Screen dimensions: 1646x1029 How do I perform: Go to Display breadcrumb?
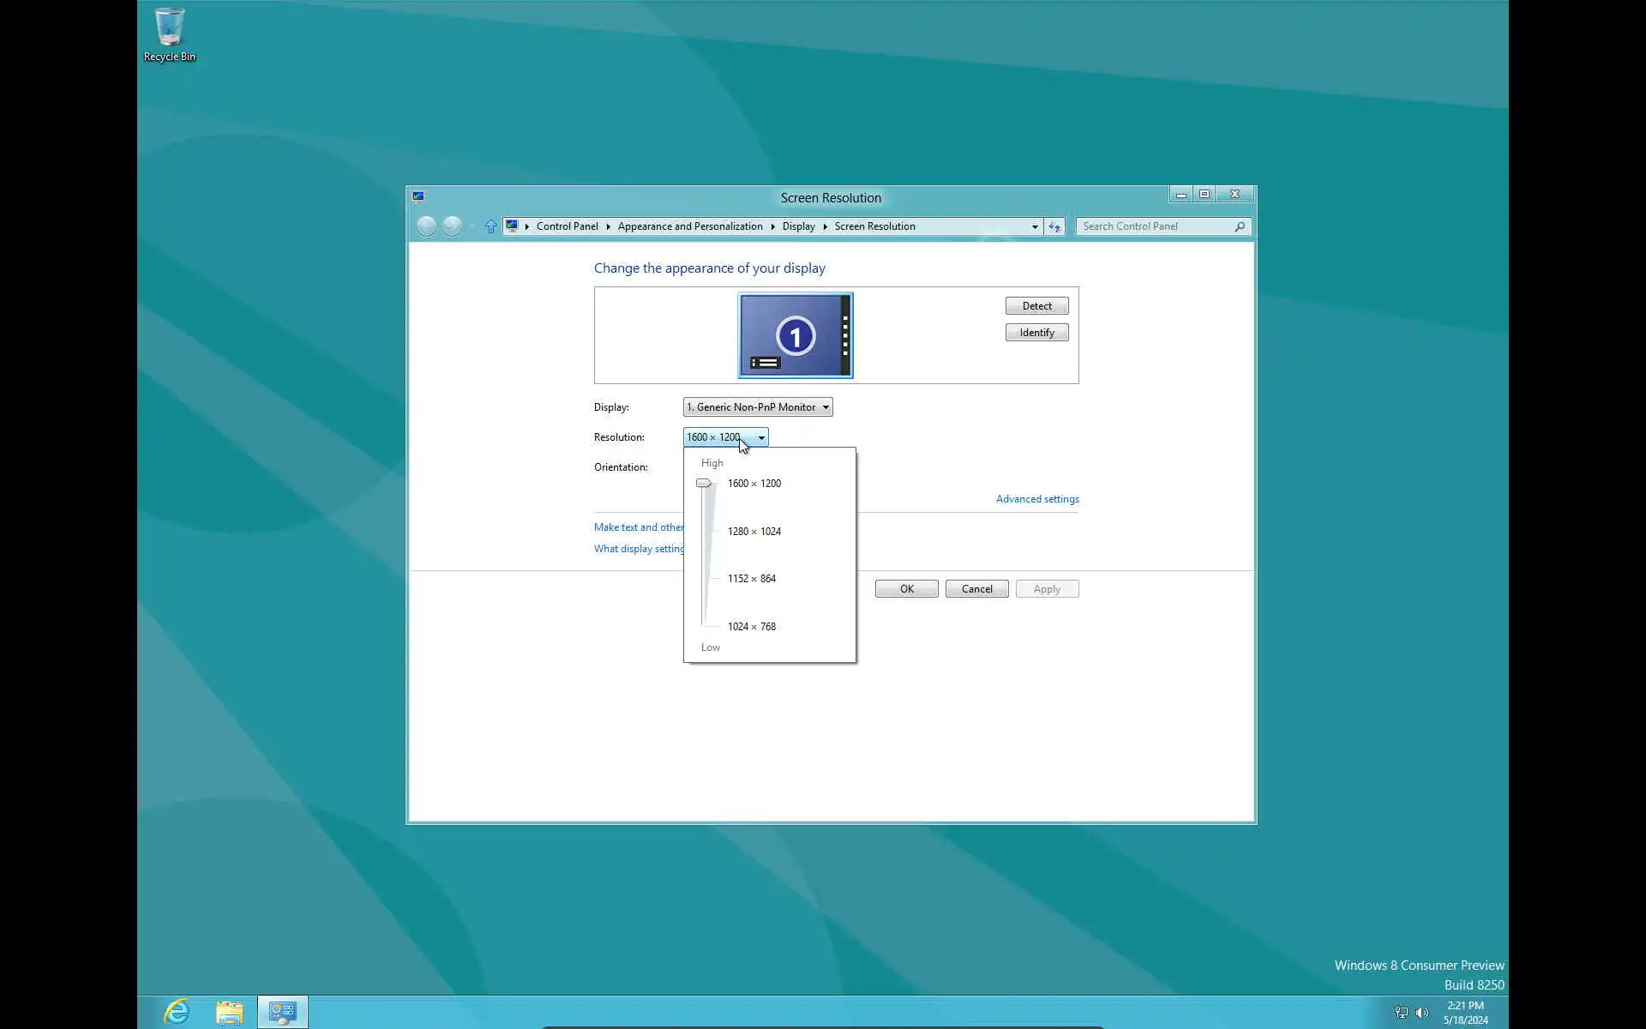[x=798, y=226]
